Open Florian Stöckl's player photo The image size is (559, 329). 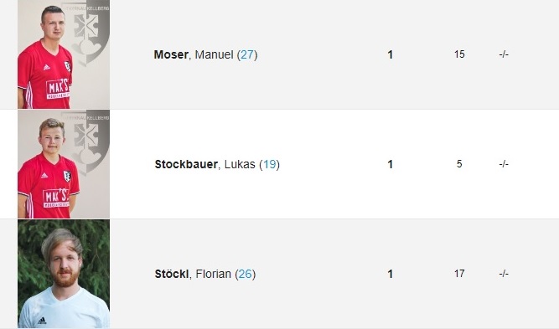(x=64, y=274)
